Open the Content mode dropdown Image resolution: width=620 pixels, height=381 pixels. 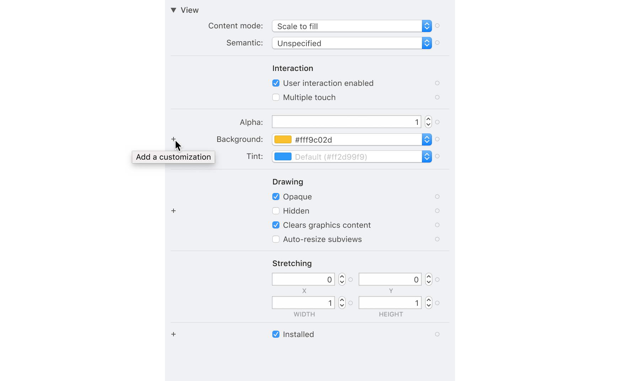427,26
